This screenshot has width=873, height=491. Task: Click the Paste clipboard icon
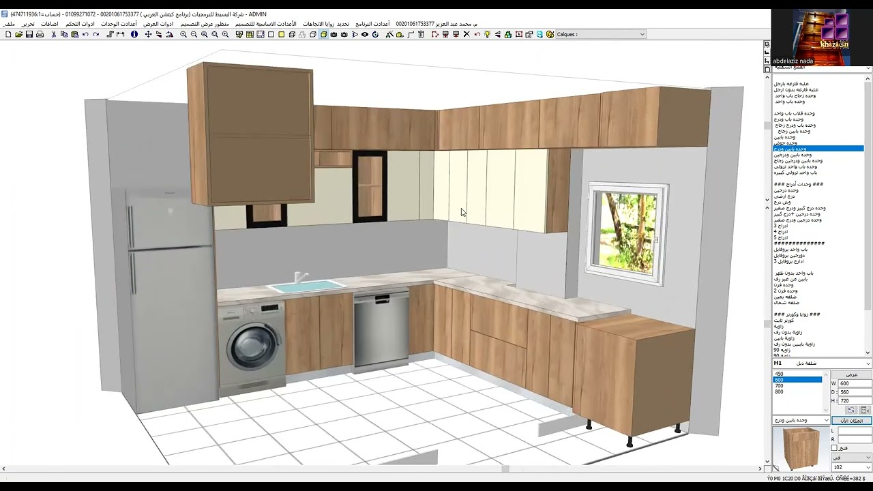point(74,34)
